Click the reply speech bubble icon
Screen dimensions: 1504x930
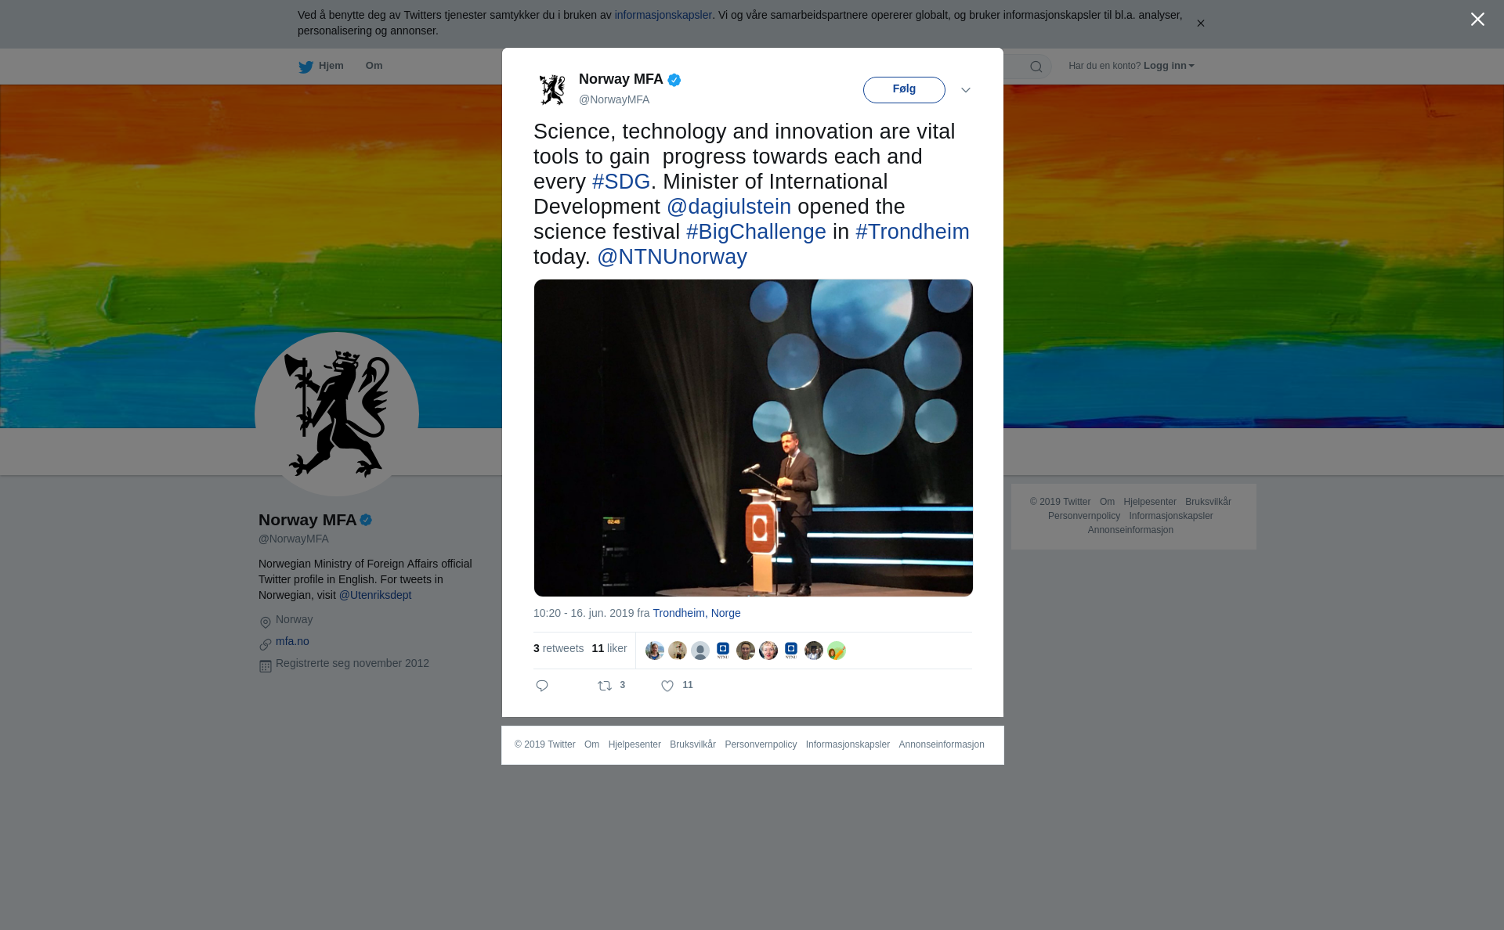click(542, 686)
